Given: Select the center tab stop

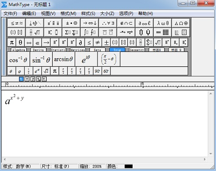Looking at the screenshot, I should (27, 79).
